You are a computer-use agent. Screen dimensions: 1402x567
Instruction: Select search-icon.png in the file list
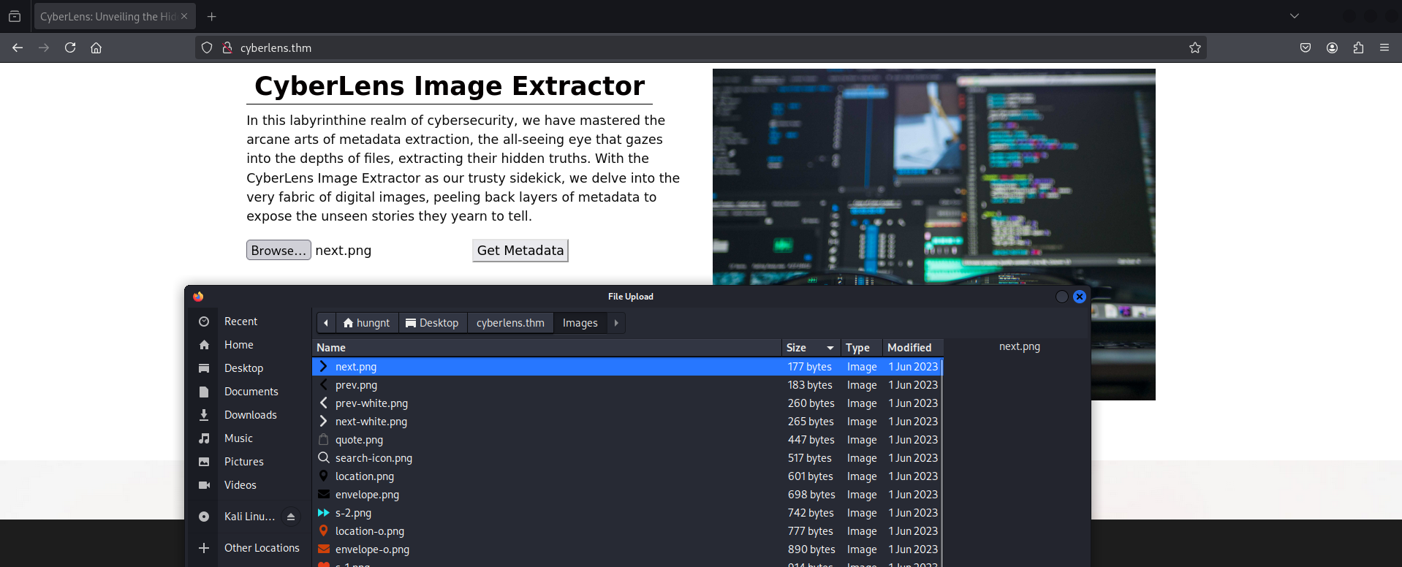pyautogui.click(x=374, y=458)
